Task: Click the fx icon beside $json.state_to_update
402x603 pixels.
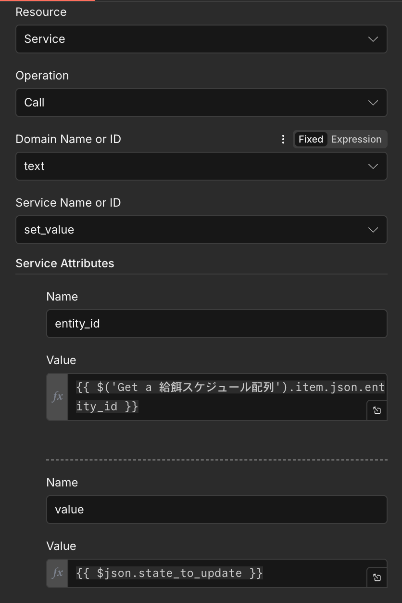Action: point(57,573)
